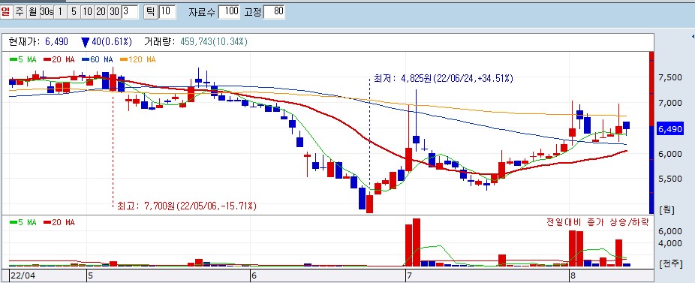The width and height of the screenshot is (695, 283).
Task: Click the 고정 label
Action: (x=253, y=12)
